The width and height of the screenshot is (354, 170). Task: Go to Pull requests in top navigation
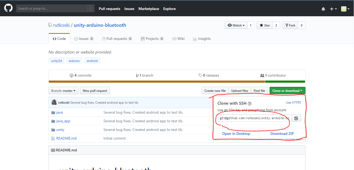pyautogui.click(x=109, y=9)
